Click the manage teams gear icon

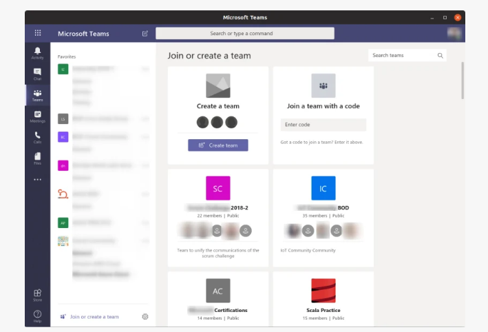[145, 316]
